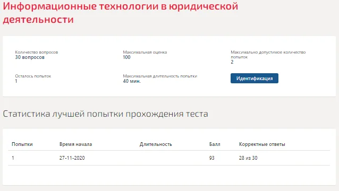Viewport: 339px width, 191px height.
Task: Click the Максимальная длительность попытки label
Action: point(160,76)
